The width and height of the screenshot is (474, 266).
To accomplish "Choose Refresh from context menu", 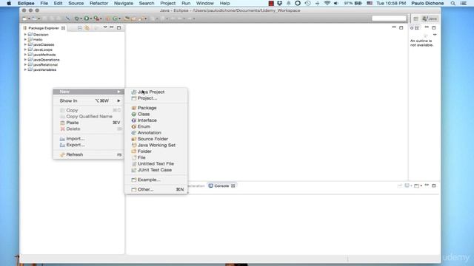I will pyautogui.click(x=88, y=154).
